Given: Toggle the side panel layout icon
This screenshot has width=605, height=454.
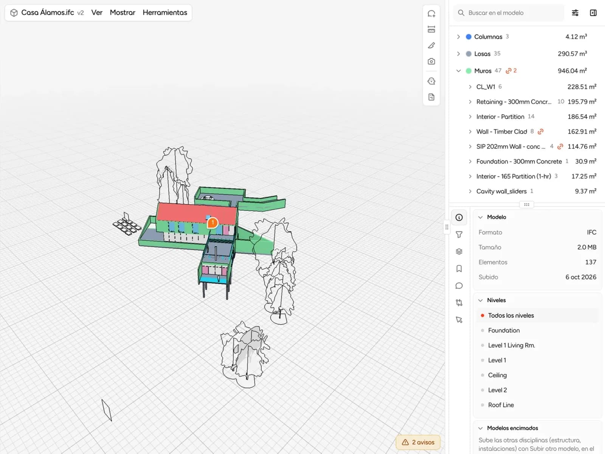Looking at the screenshot, I should point(593,13).
